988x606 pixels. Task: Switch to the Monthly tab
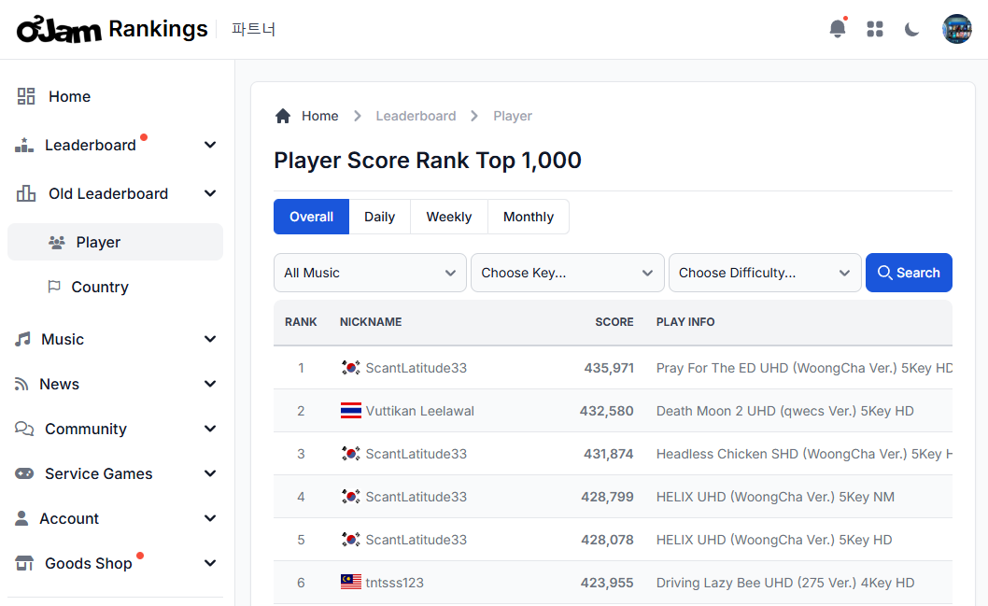pos(528,217)
